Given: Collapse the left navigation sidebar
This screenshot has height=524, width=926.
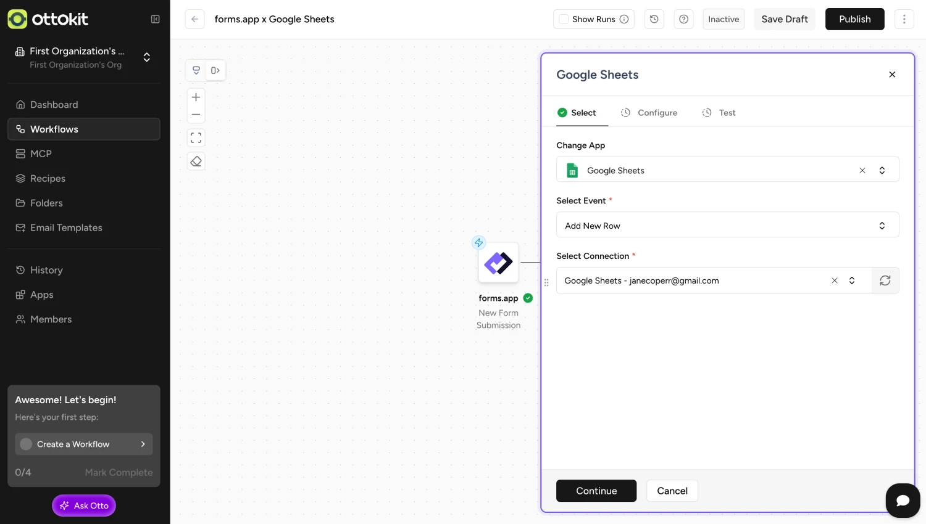Looking at the screenshot, I should 156,19.
